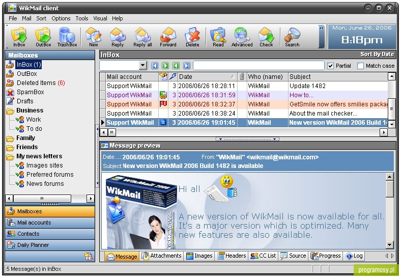402x279 pixels.
Task: Click the icon on the How to... row
Action: click(x=163, y=95)
